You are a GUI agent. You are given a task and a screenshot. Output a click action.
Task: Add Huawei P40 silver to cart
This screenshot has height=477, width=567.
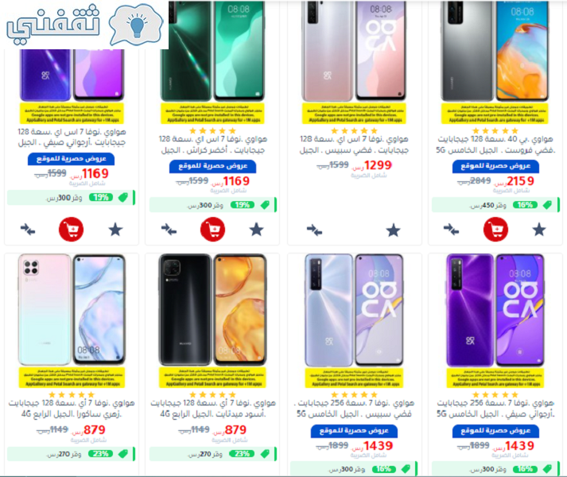coord(495,229)
